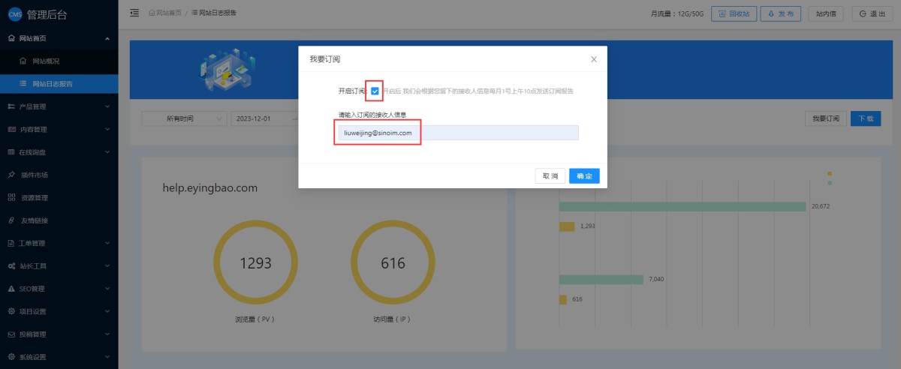Click the home icon beside 网站首页 in sidebar
This screenshot has height=369, width=901.
[11, 38]
